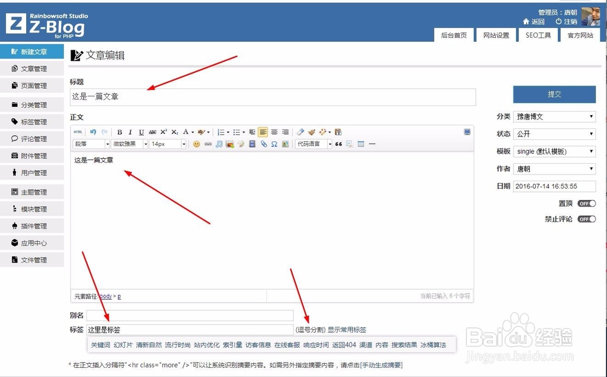Click the Undo icon in the editor
Viewport: 607px width, 377px height.
92,132
